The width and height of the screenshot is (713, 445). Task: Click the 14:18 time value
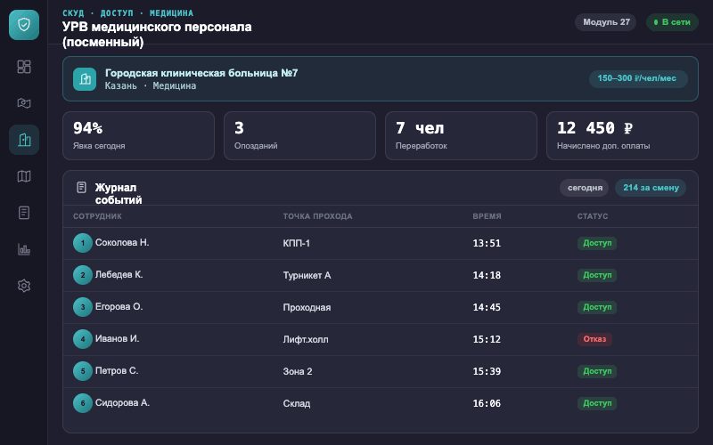487,275
